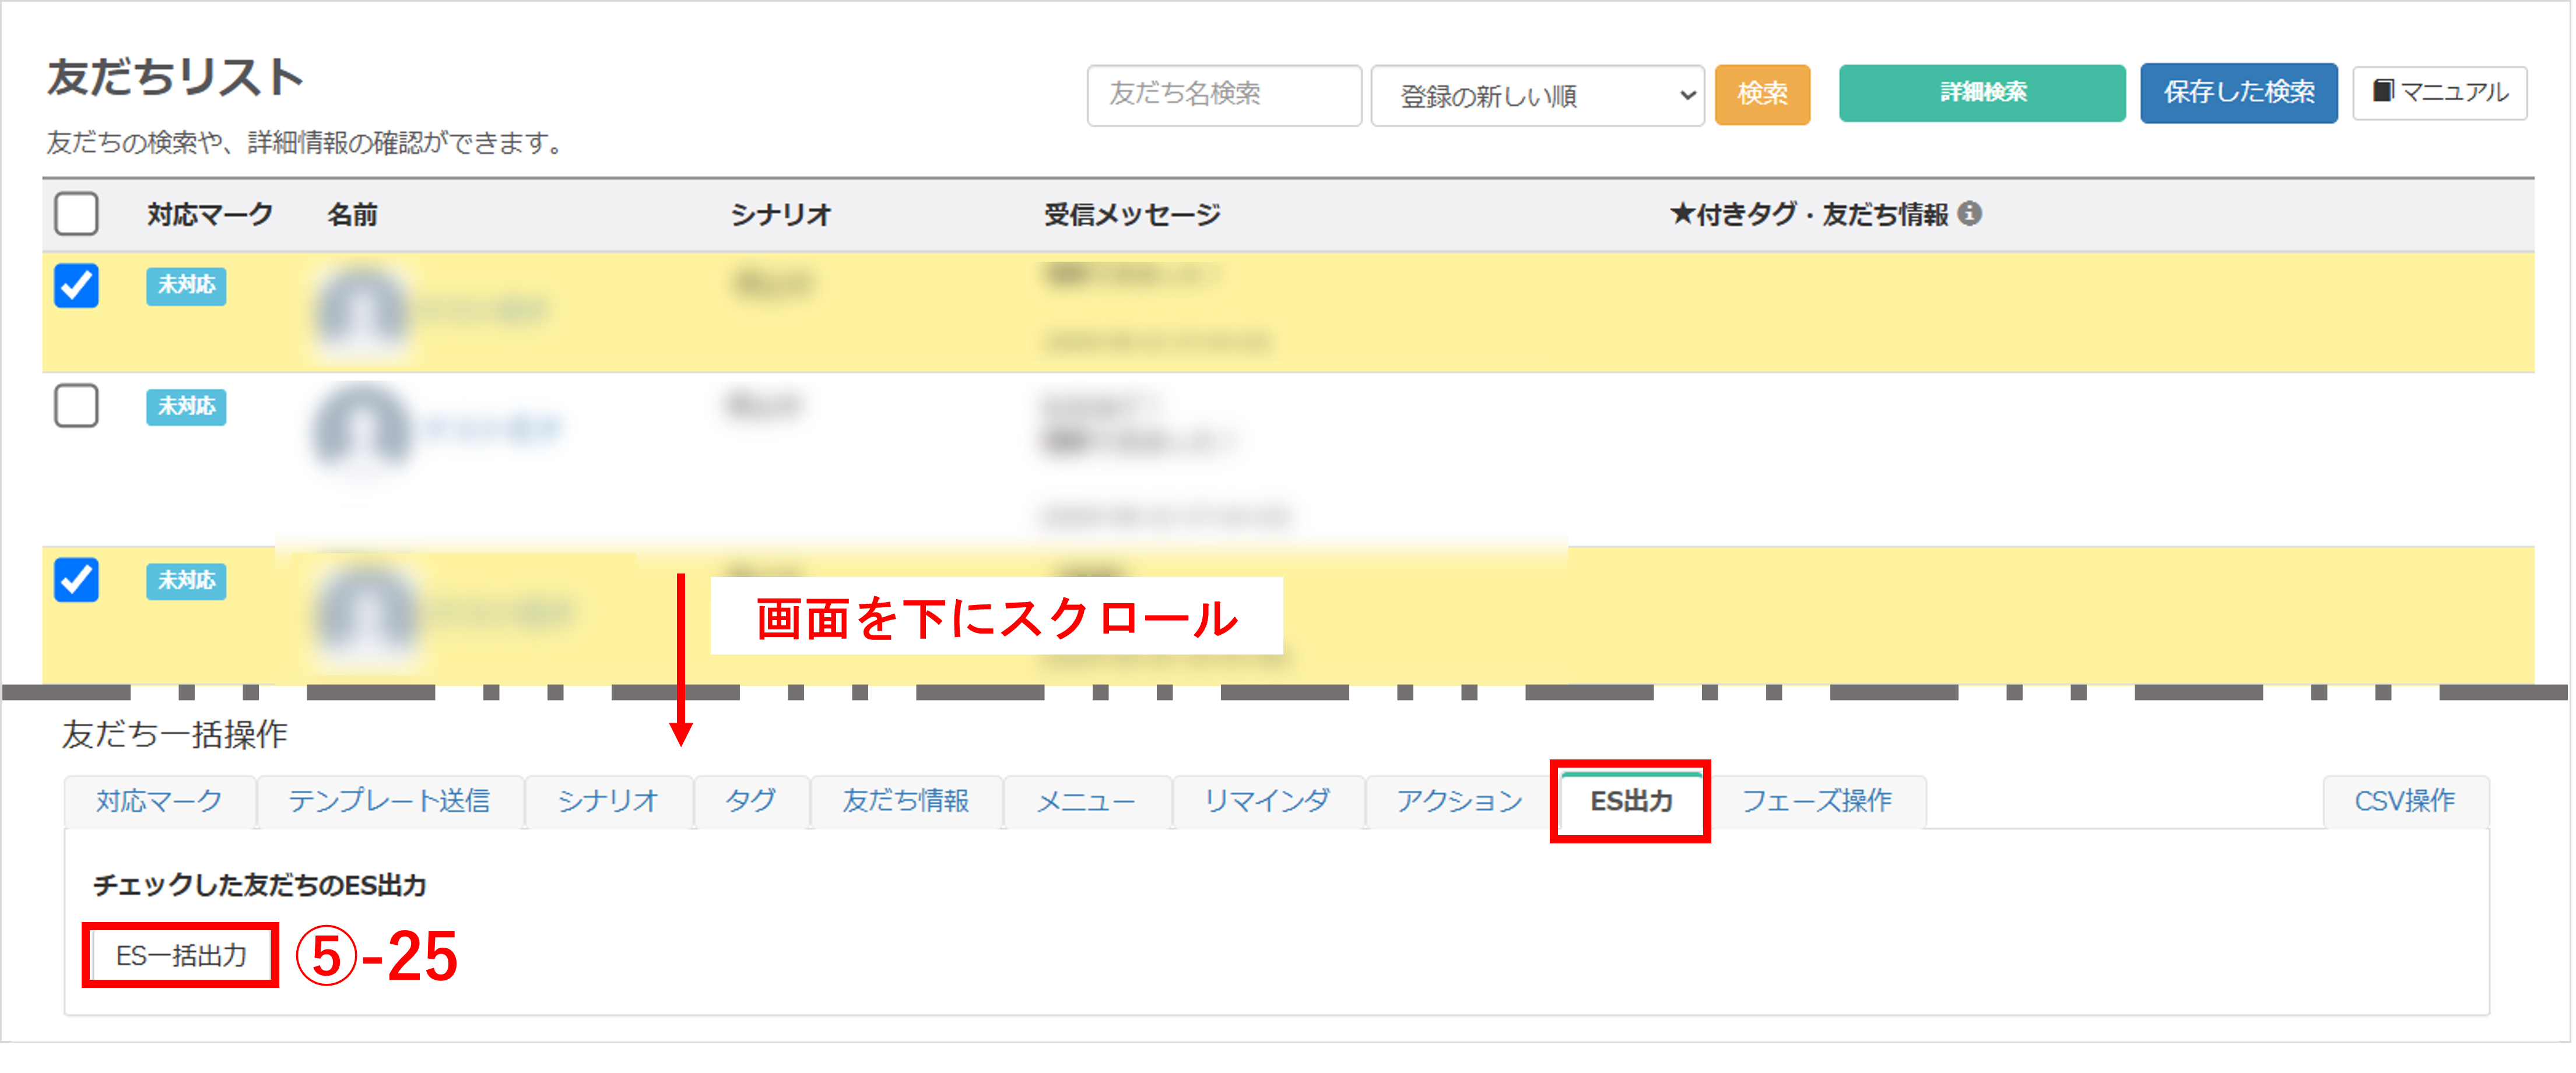The image size is (2576, 1073).
Task: Click the second friend's avatar image
Action: pyautogui.click(x=361, y=428)
